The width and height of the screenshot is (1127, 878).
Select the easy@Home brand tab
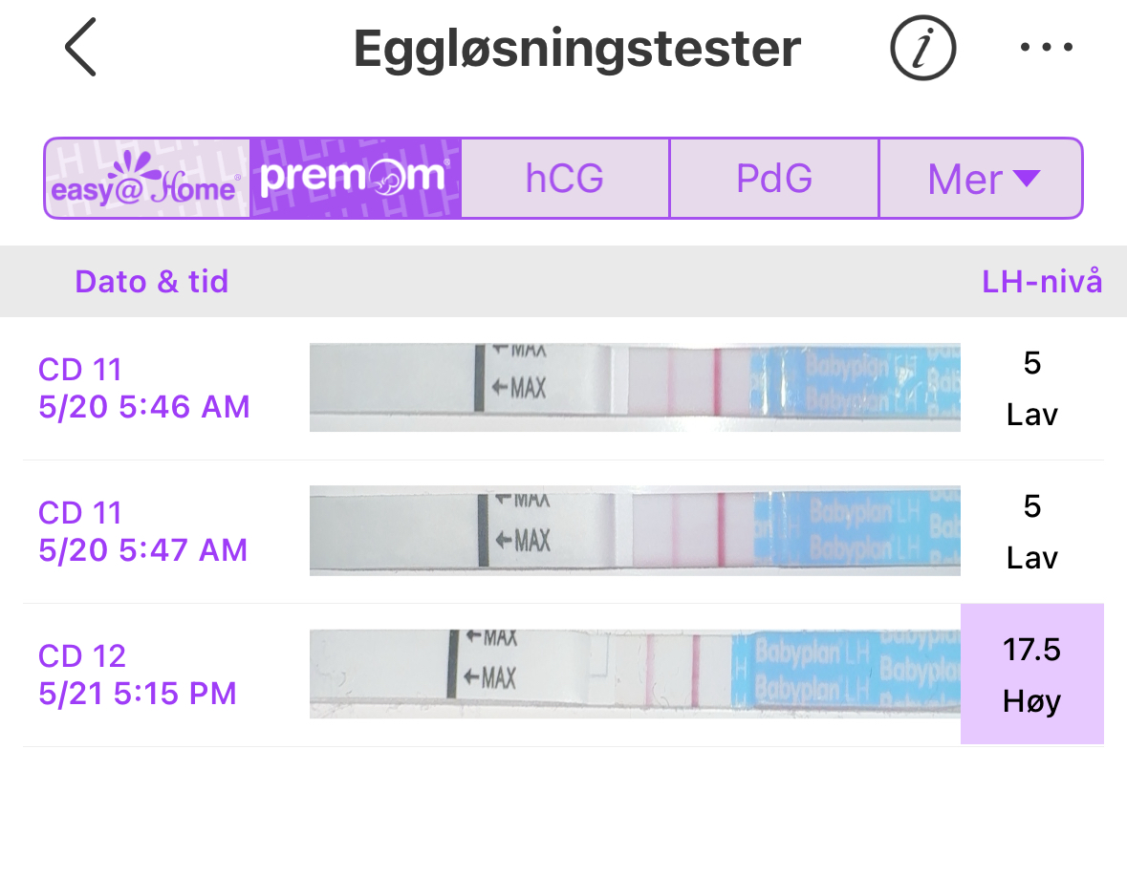click(x=148, y=179)
